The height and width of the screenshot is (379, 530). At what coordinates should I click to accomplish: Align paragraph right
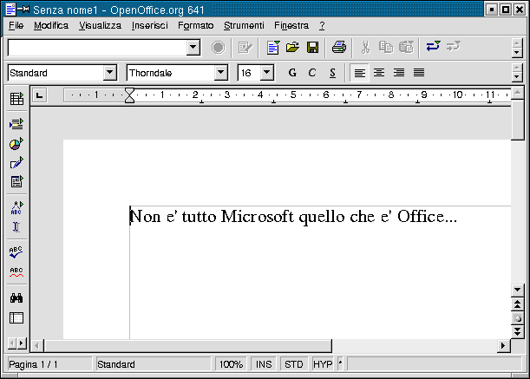coord(399,73)
